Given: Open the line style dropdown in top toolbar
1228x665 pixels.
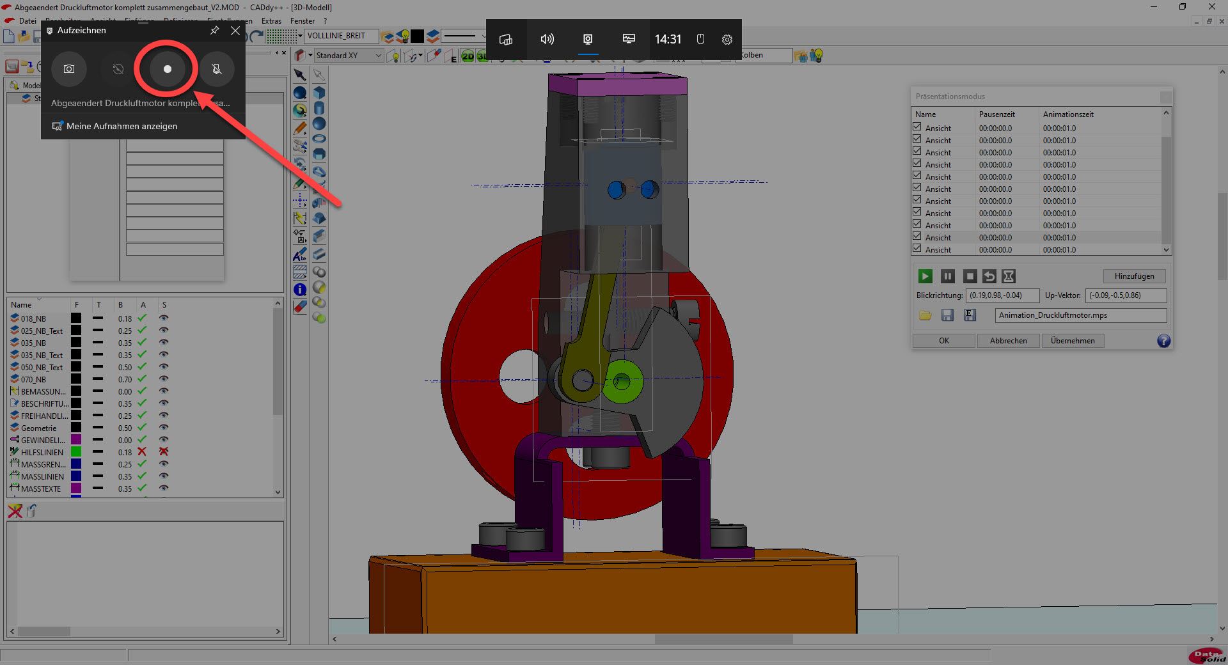Looking at the screenshot, I should [463, 36].
